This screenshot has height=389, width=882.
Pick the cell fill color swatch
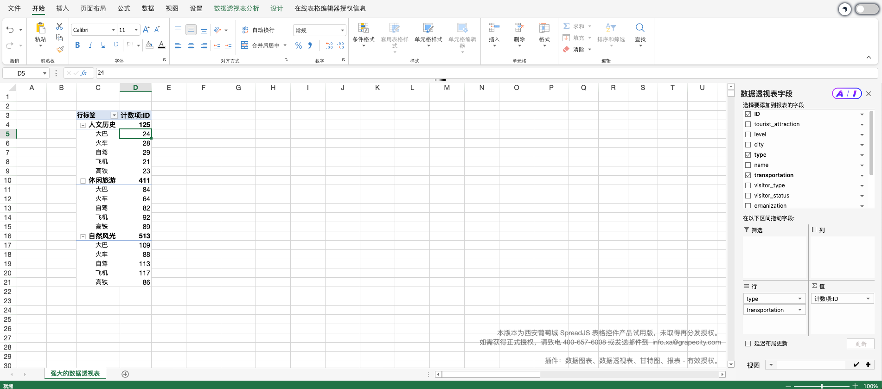(x=149, y=45)
